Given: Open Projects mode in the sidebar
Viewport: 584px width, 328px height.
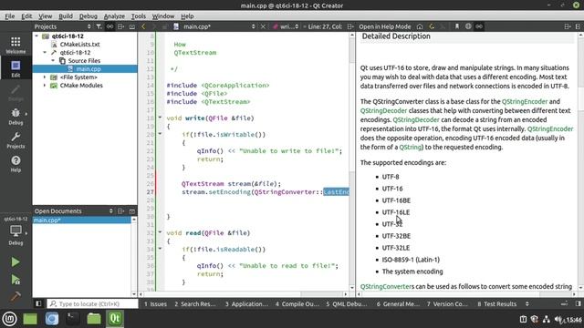Looking at the screenshot, I should tap(16, 140).
